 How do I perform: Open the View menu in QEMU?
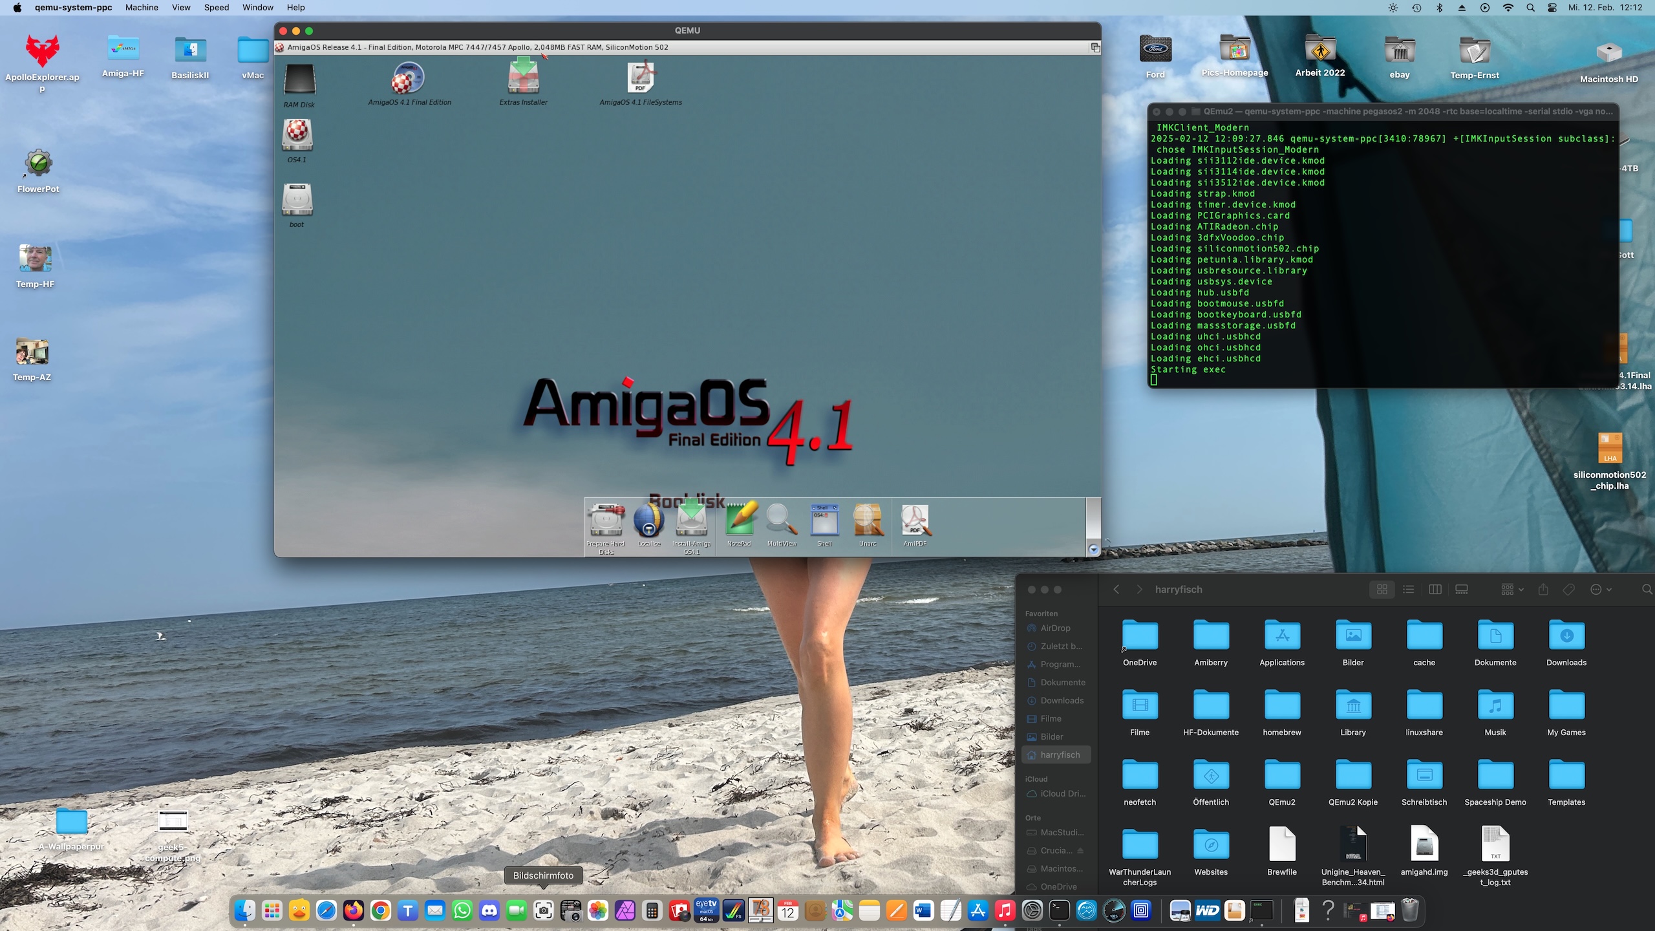click(181, 8)
